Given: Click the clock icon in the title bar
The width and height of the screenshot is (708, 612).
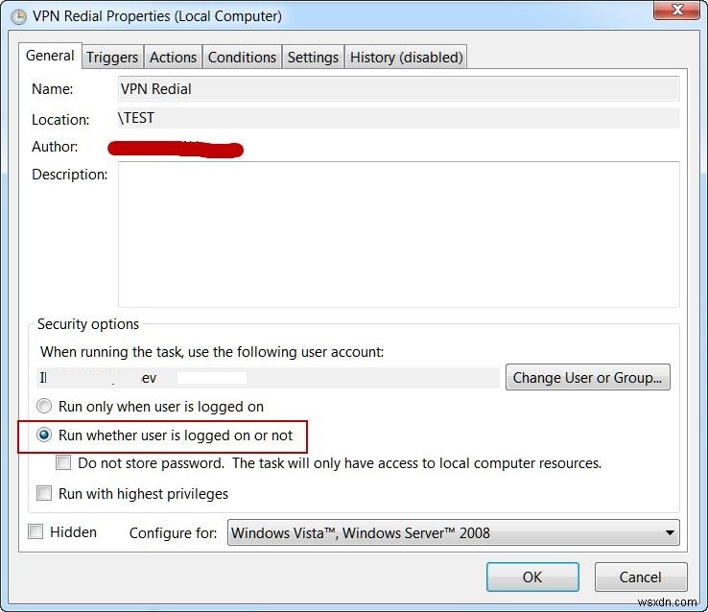Looking at the screenshot, I should (18, 16).
